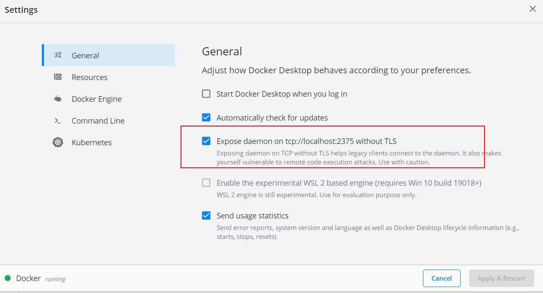Click the 'Adjust how Docker Desktop behaves' subtitle
The image size is (543, 293).
tap(336, 70)
